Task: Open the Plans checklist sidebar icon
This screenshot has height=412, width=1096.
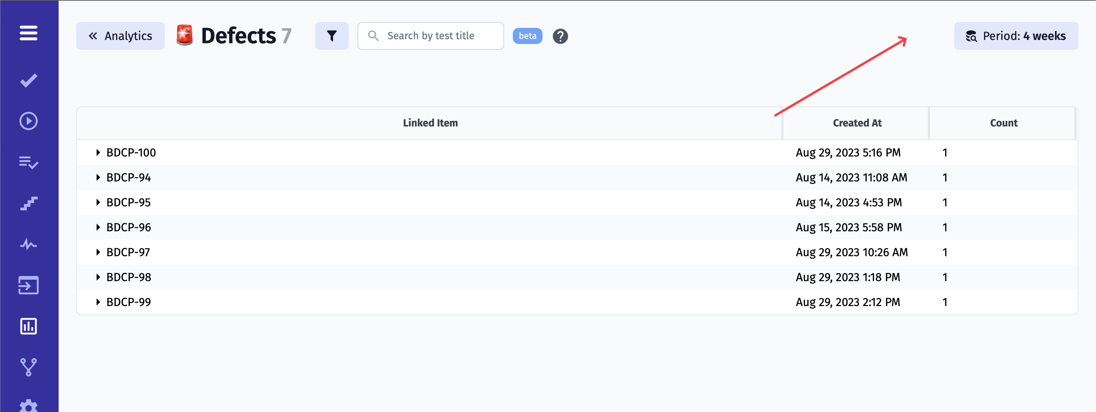Action: 29,162
